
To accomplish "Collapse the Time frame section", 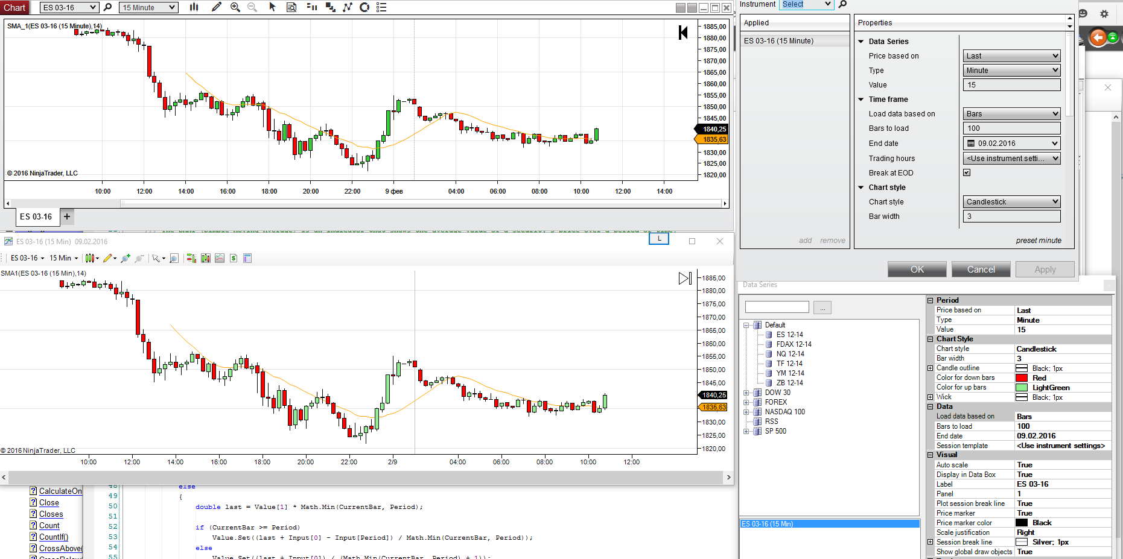I will [x=861, y=99].
